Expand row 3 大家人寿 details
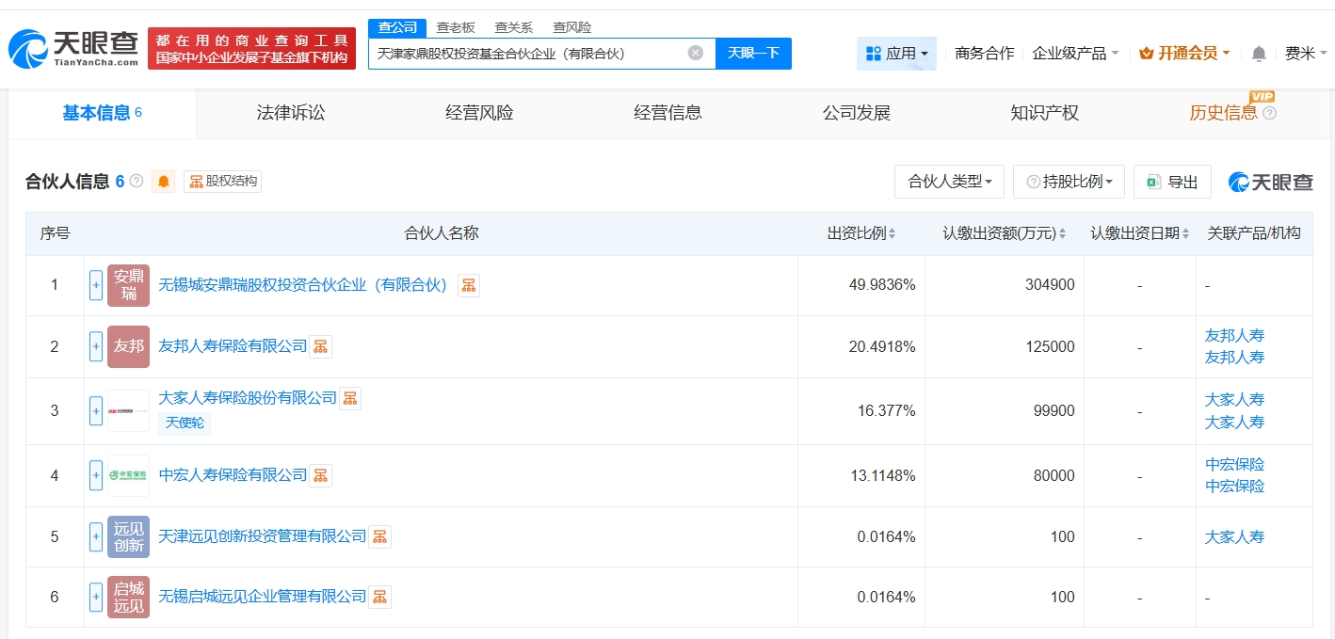Viewport: 1335px width, 639px height. tap(96, 411)
